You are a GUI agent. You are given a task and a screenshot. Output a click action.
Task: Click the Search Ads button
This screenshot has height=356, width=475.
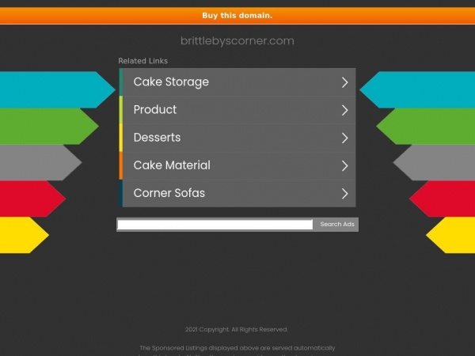[x=337, y=225]
